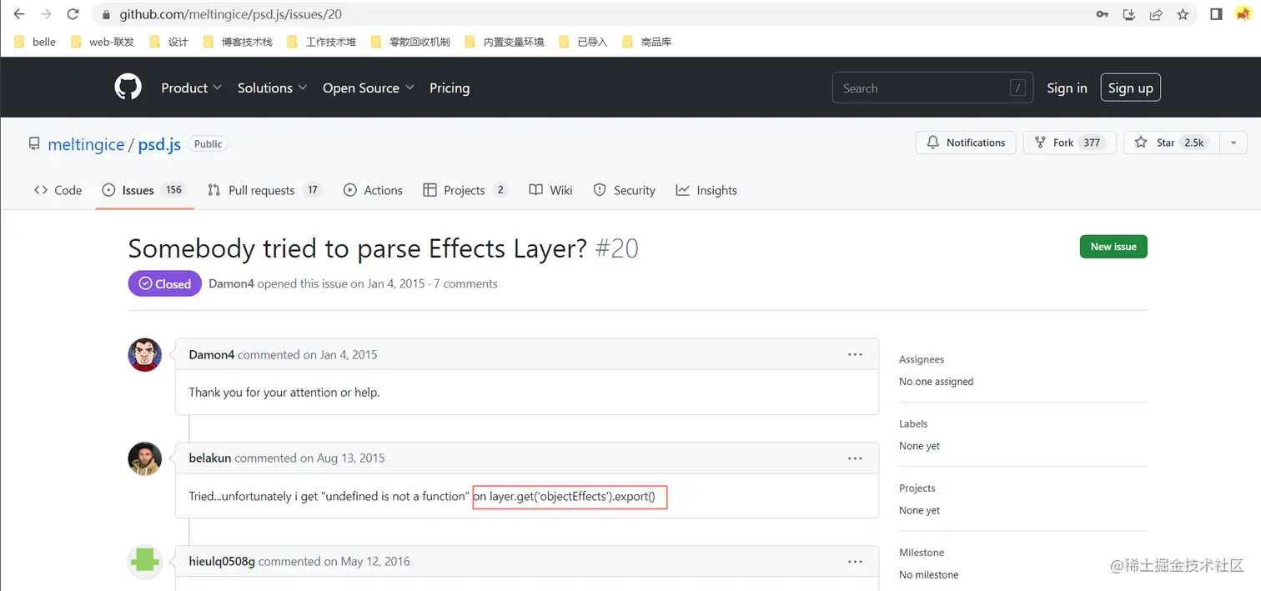The image size is (1261, 591).
Task: Click inside the GitHub search field
Action: tap(932, 88)
